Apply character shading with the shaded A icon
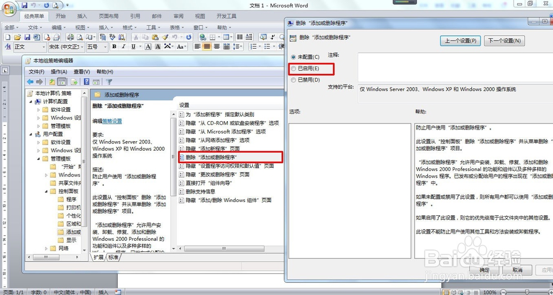This screenshot has height=295, width=553. 158,46
